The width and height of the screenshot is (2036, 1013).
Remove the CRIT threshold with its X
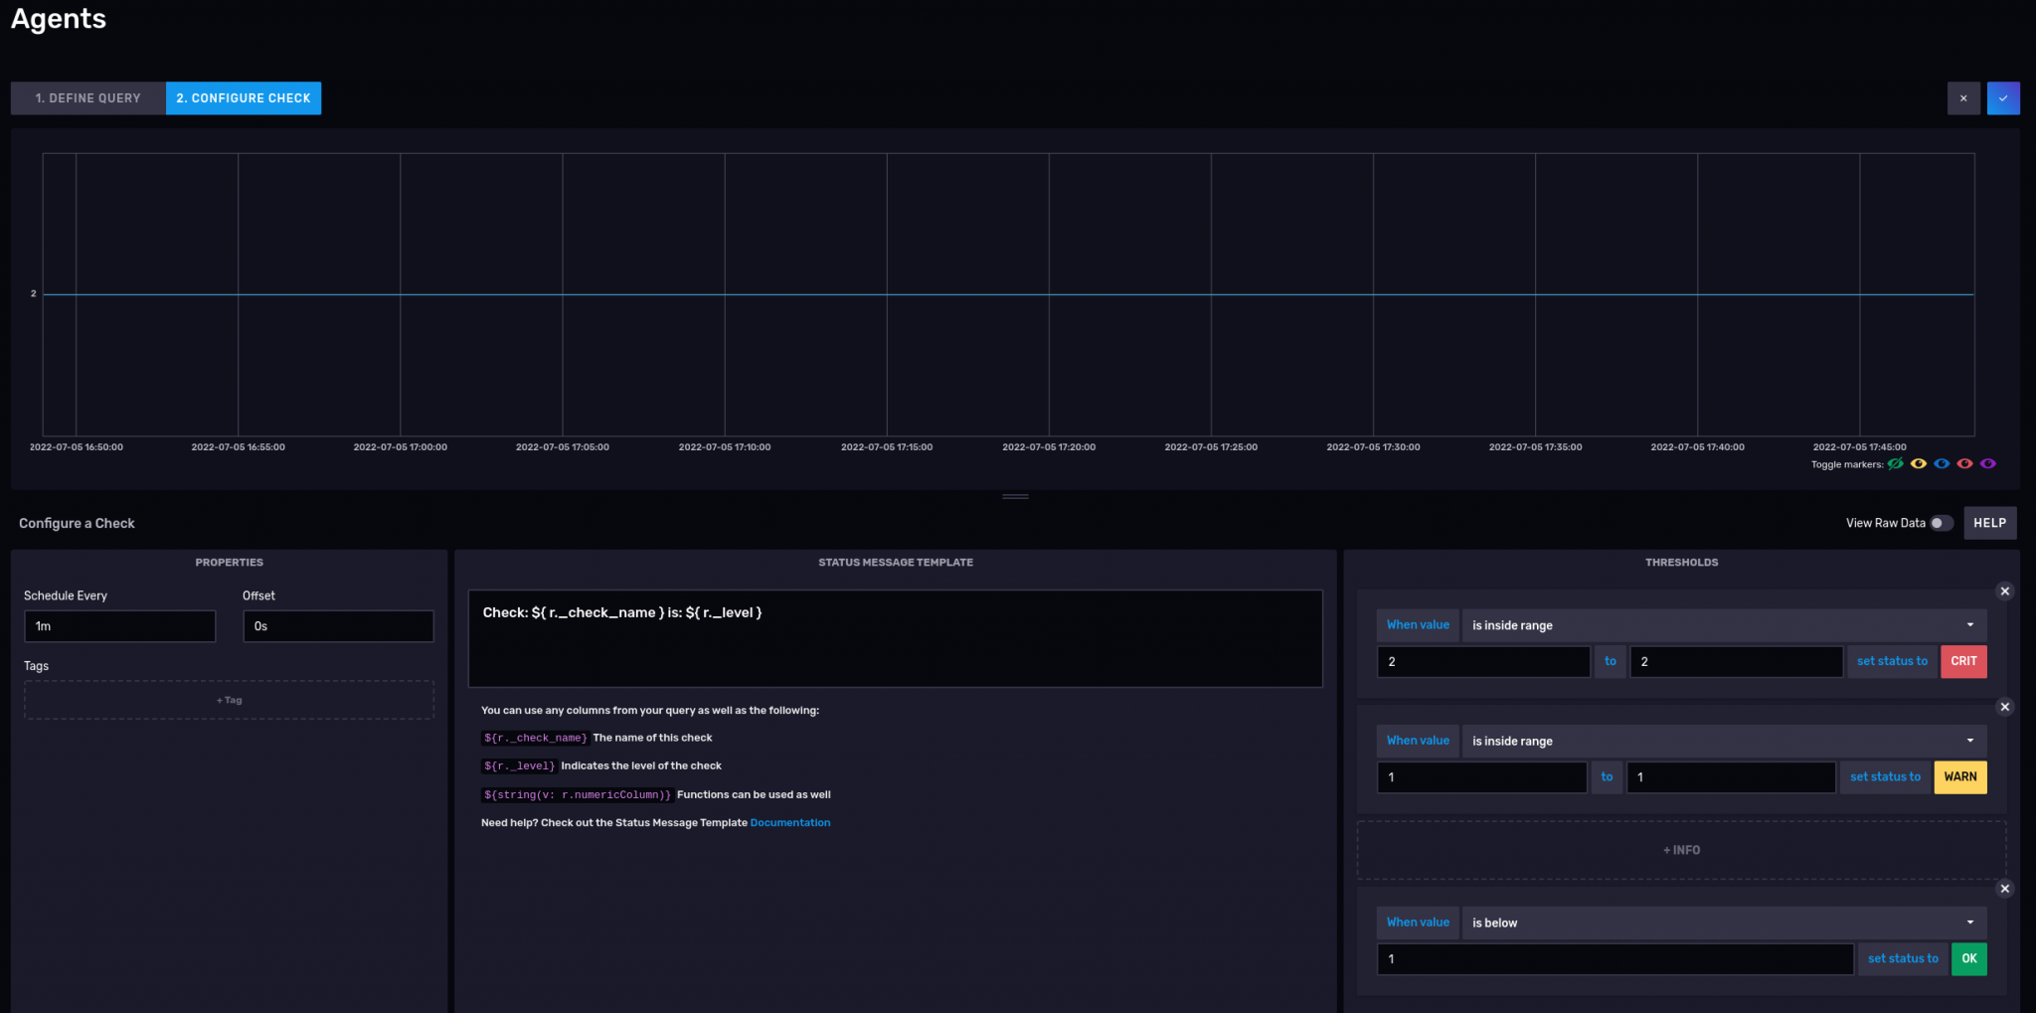coord(2005,591)
